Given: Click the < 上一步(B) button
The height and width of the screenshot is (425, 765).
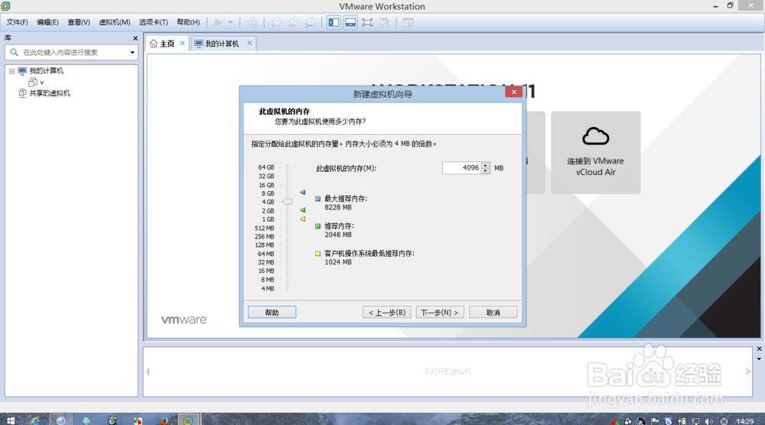Looking at the screenshot, I should (387, 313).
